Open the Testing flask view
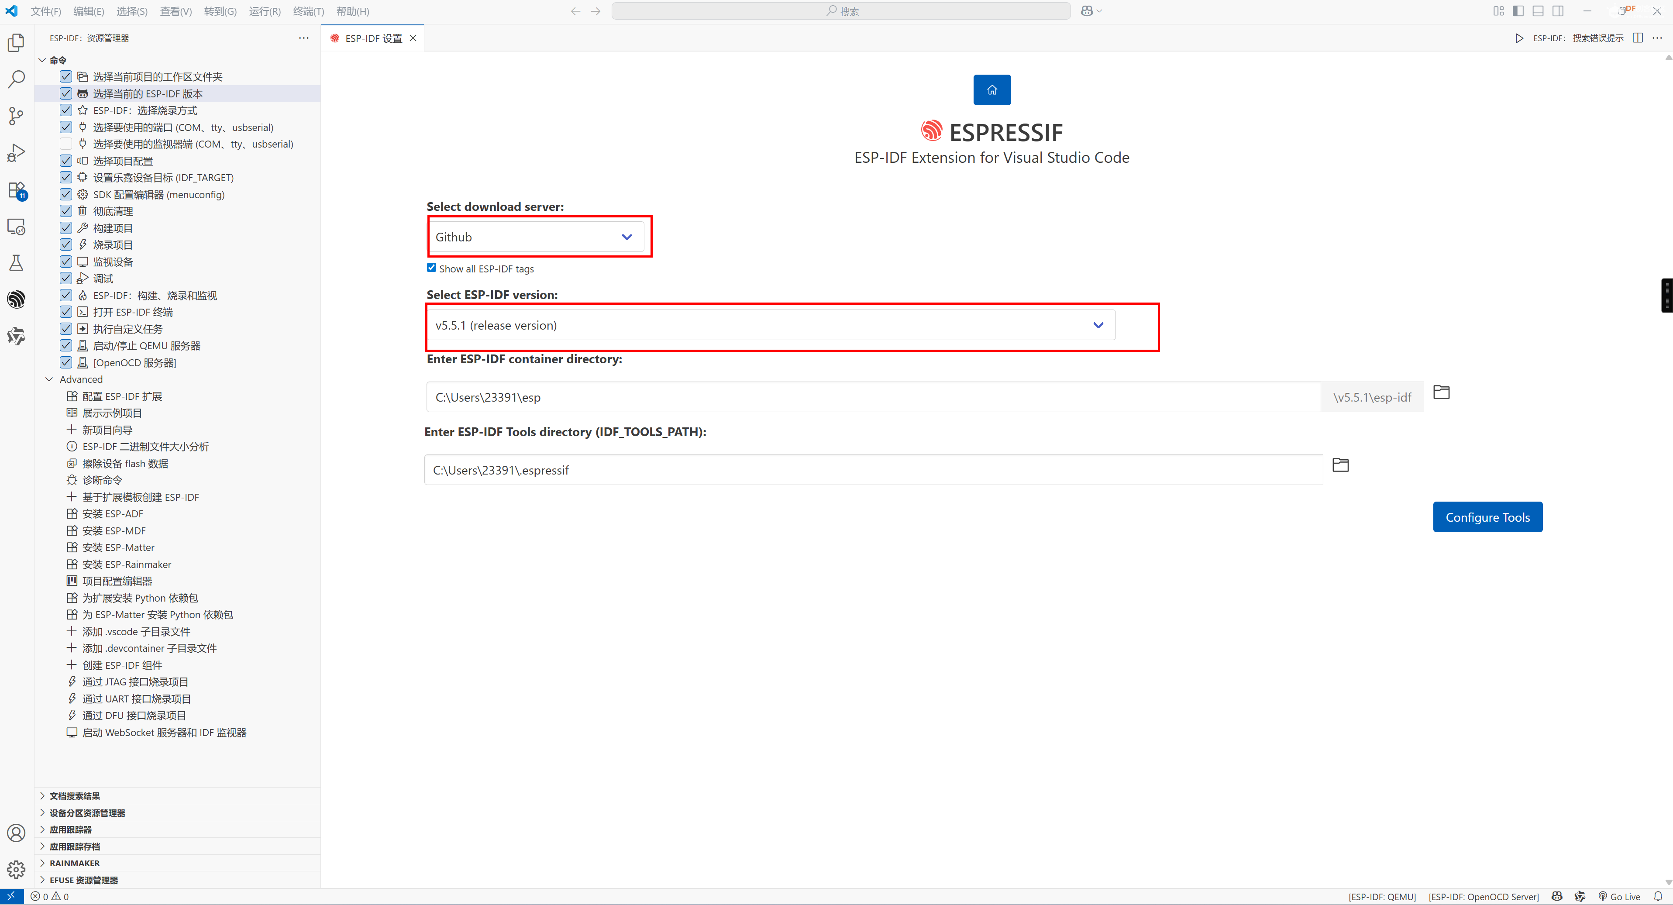Viewport: 1673px width, 905px height. pyautogui.click(x=16, y=263)
